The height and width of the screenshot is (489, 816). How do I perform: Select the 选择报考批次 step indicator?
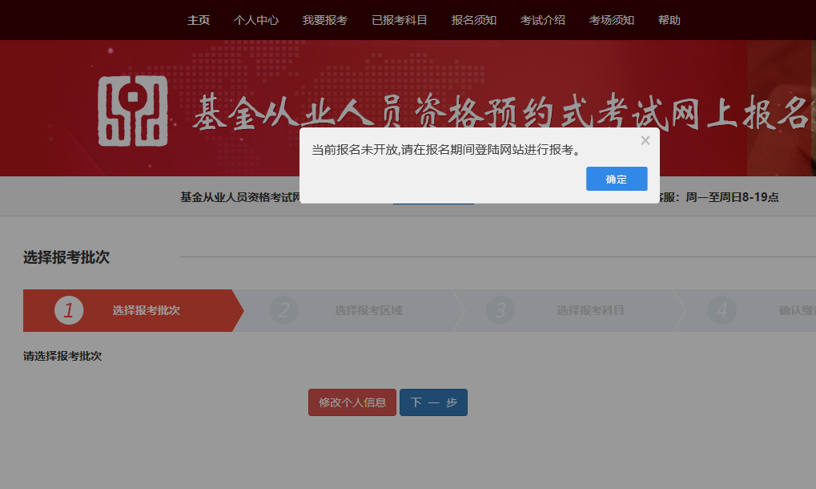(144, 310)
